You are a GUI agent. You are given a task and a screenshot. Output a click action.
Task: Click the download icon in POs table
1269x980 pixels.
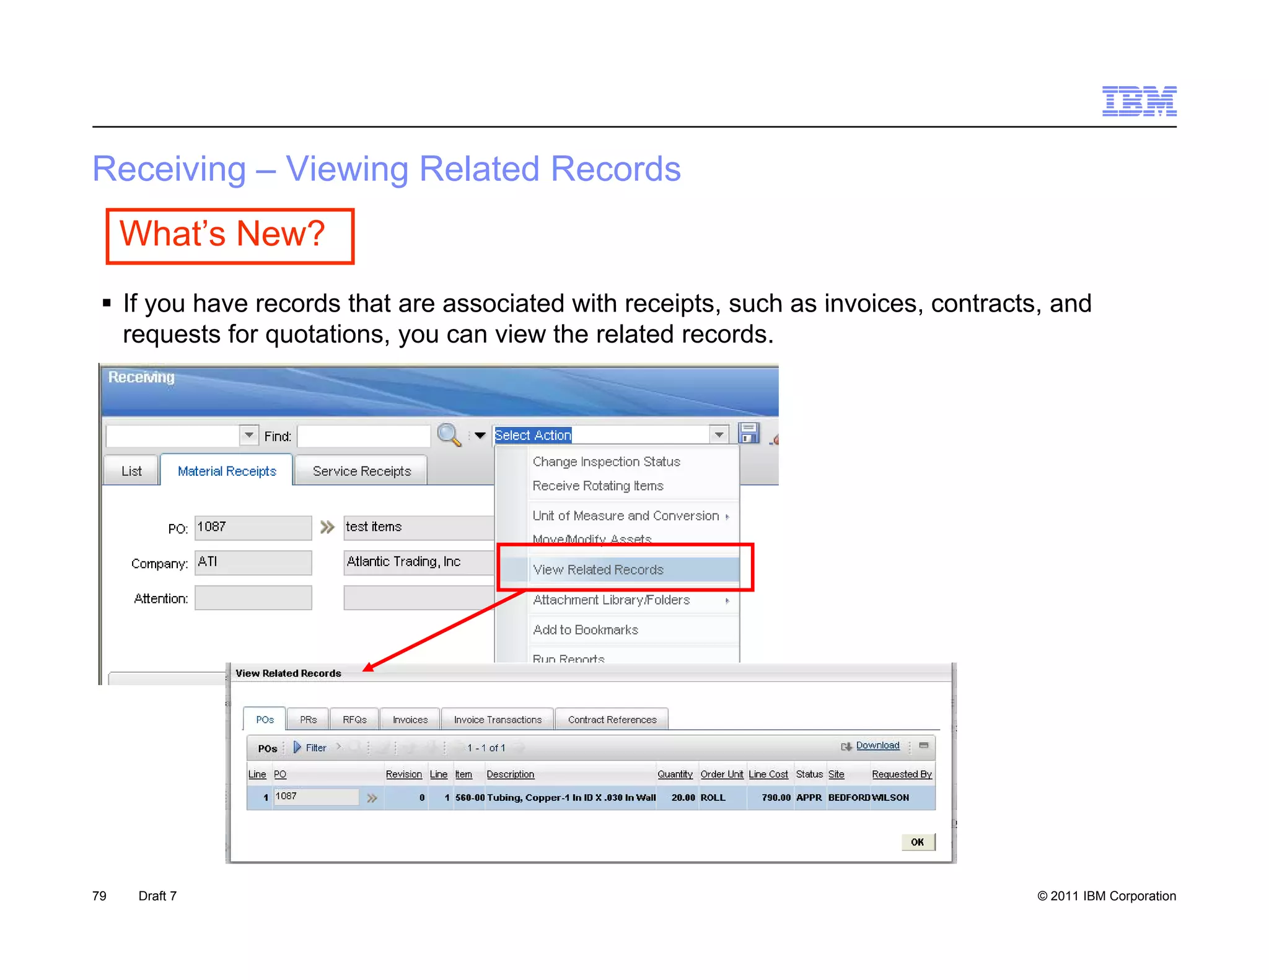click(846, 746)
